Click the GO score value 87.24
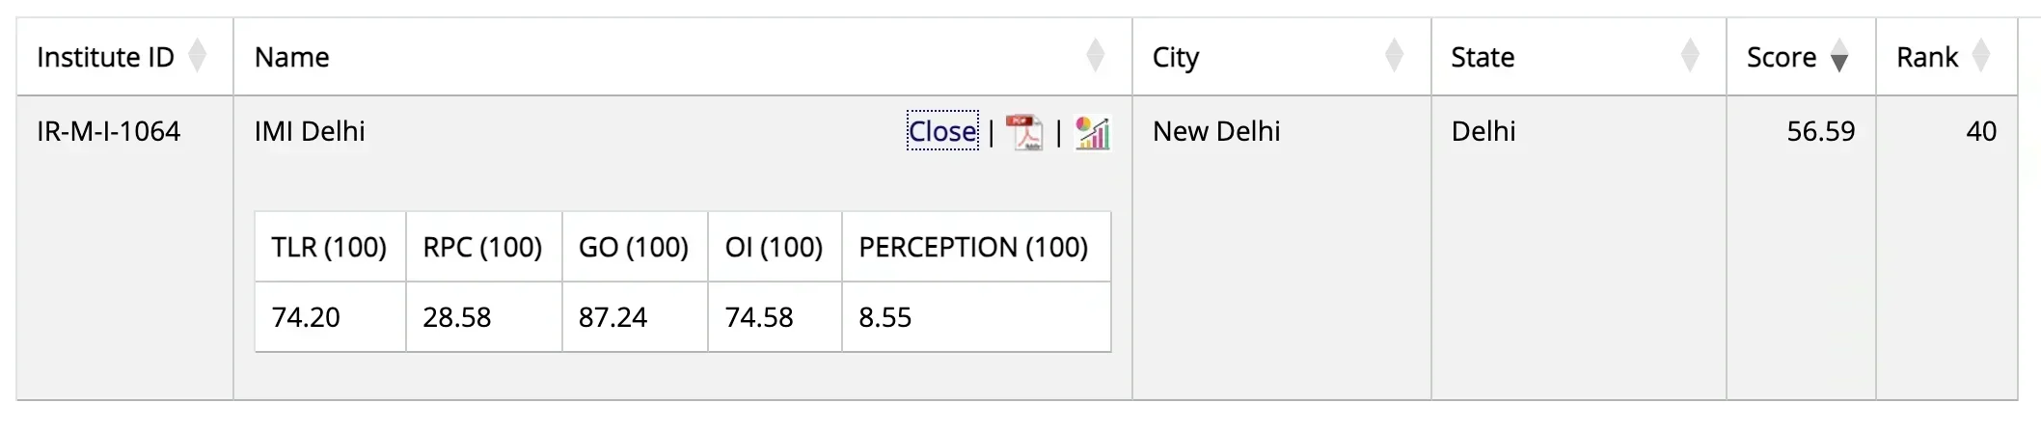Viewport: 2041px width, 430px height. point(612,317)
